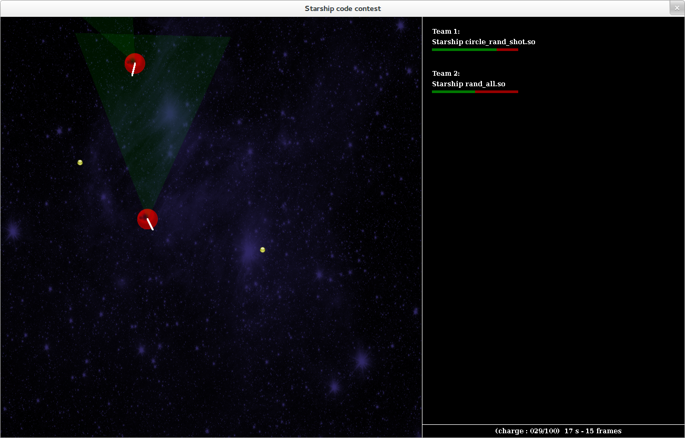Viewport: 685px width, 438px height.
Task: Click the Team 2 health bar
Action: point(475,91)
